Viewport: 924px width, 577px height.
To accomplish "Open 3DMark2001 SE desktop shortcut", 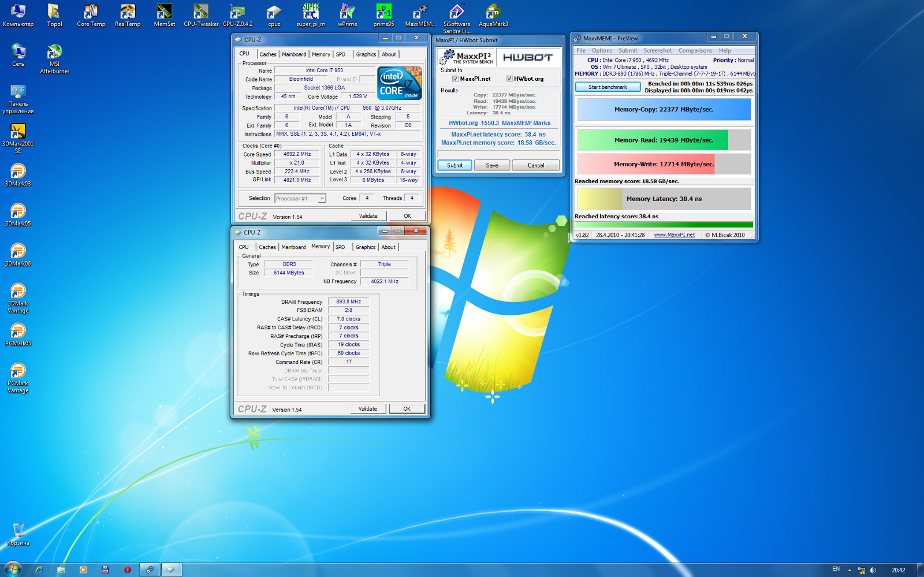I will 18,139.
